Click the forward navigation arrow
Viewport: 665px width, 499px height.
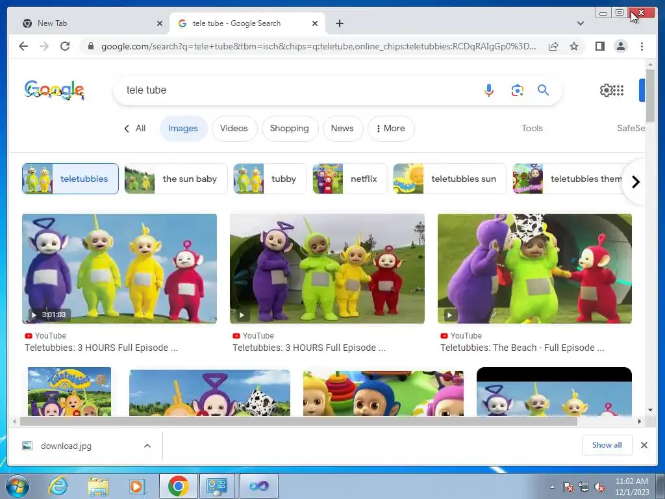tap(44, 46)
